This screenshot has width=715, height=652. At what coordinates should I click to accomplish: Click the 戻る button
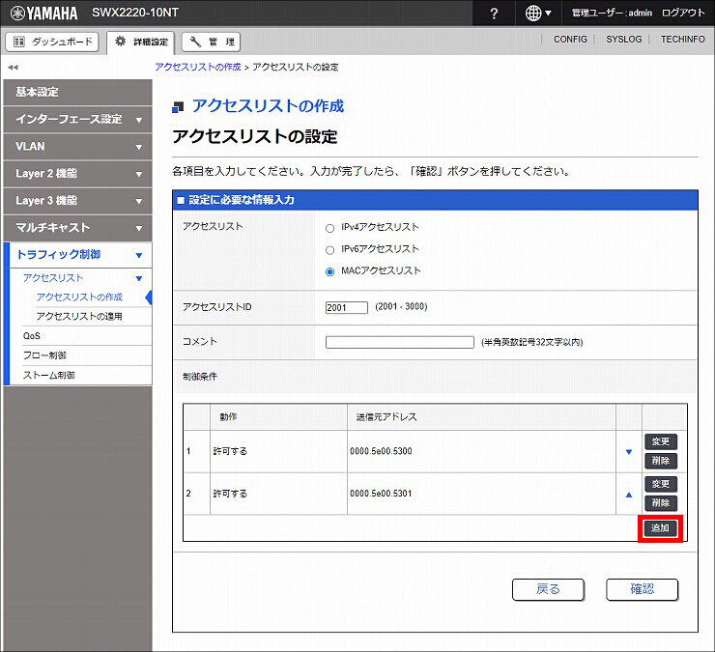[548, 590]
